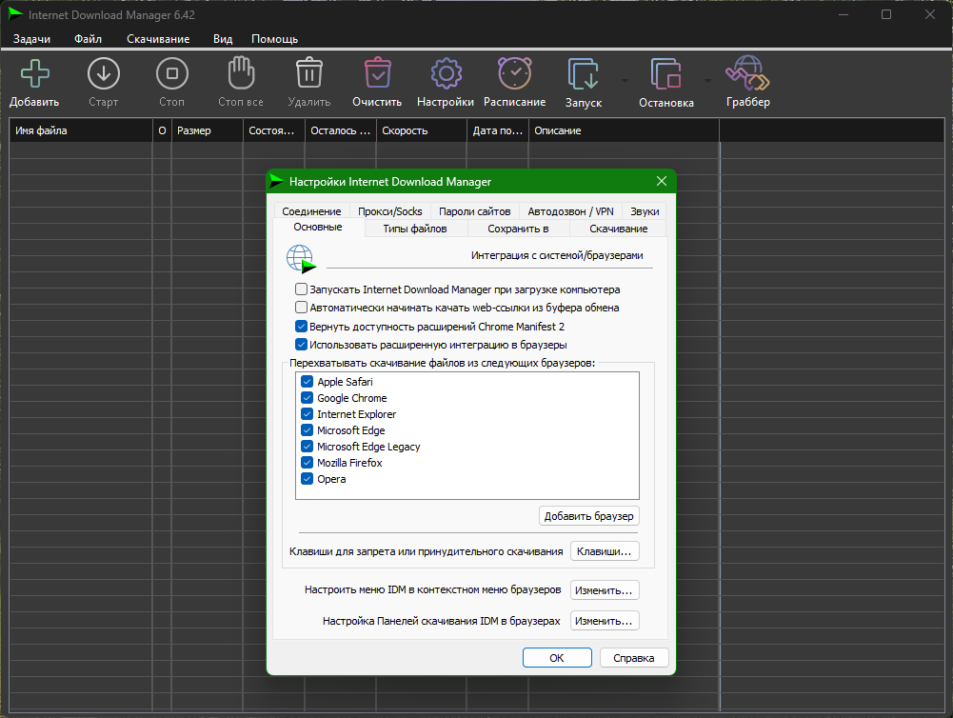The width and height of the screenshot is (953, 718).
Task: Click Изменить... for IDM context menu
Action: (x=605, y=589)
